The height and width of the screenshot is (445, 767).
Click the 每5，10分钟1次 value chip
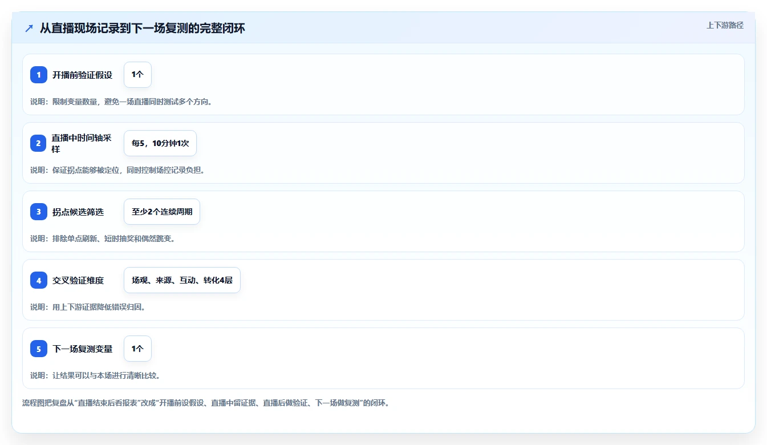coord(160,143)
